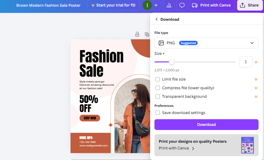Click the plus icon to add collaborators

(x=156, y=5)
